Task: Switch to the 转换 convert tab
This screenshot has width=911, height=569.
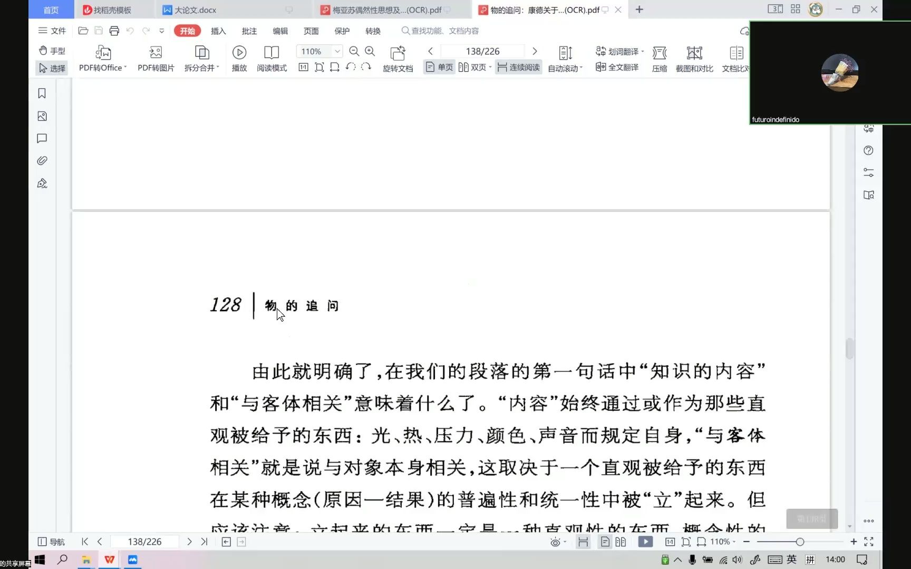Action: click(373, 31)
